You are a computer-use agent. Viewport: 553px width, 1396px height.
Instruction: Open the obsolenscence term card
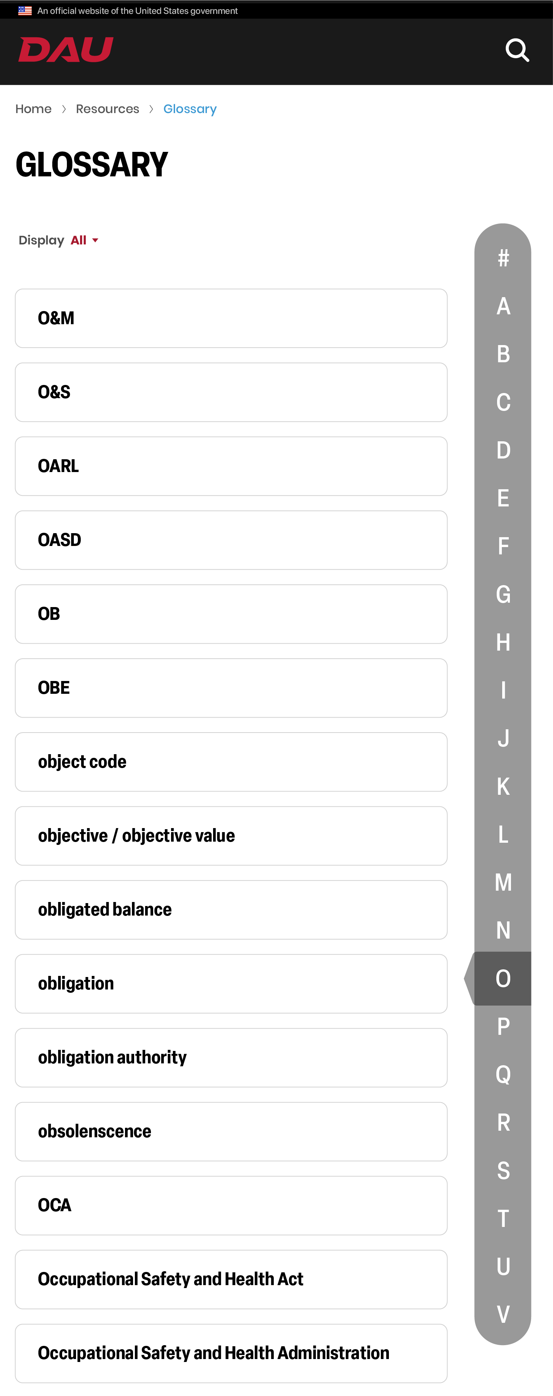pos(231,1131)
